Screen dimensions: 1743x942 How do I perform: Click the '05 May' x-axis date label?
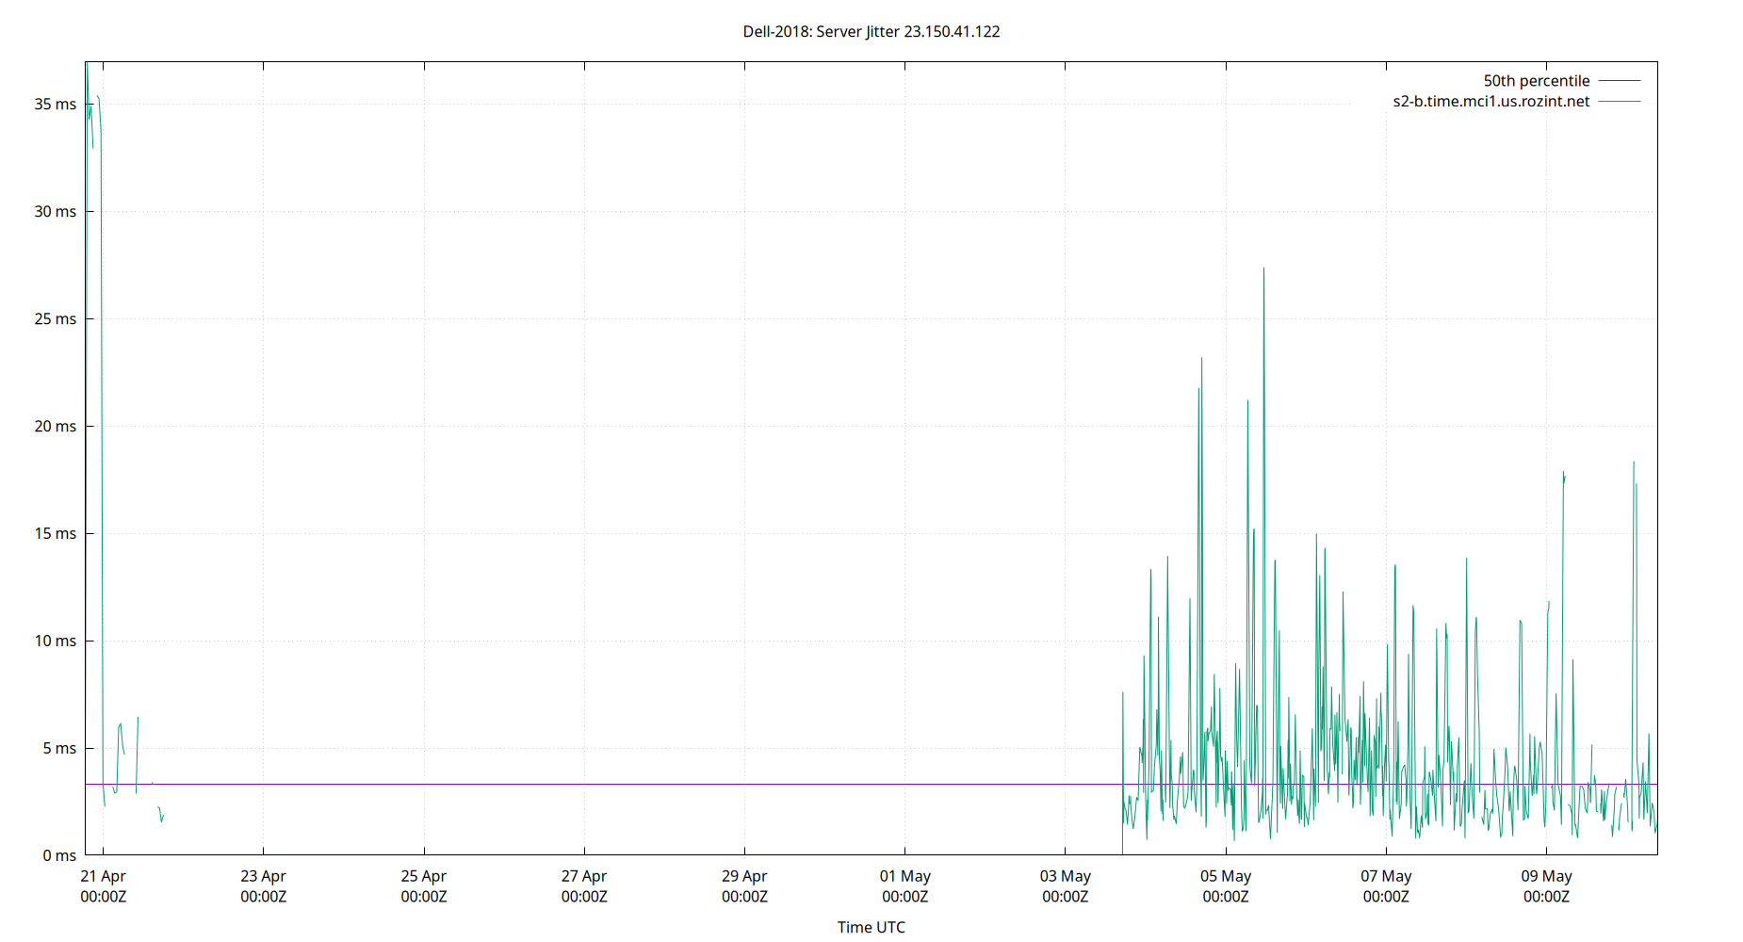(1226, 876)
